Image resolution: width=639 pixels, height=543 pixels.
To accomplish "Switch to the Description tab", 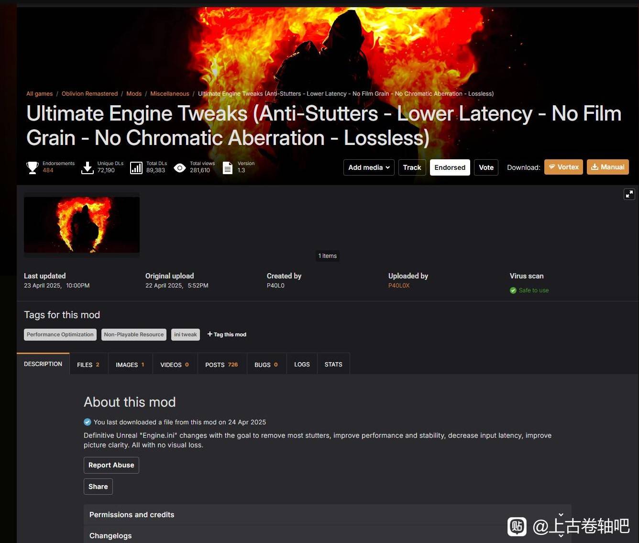I will click(43, 364).
